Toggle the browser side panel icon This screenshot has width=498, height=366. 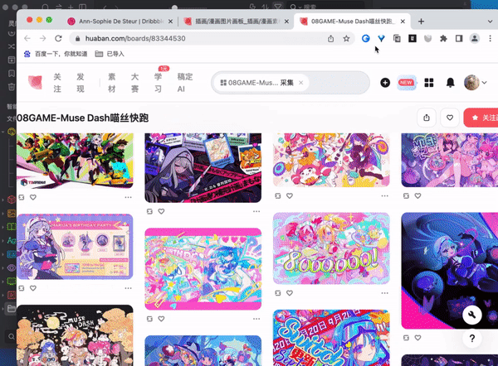459,39
